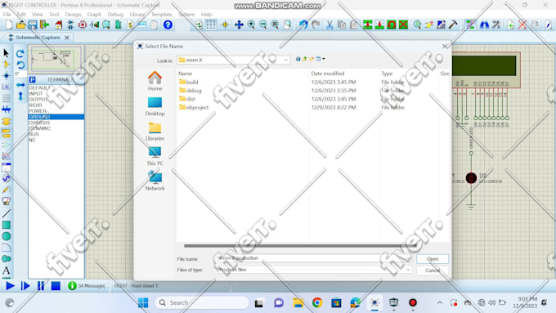This screenshot has width=556, height=313.
Task: Open Google Chrome from the taskbar
Action: pyautogui.click(x=317, y=302)
